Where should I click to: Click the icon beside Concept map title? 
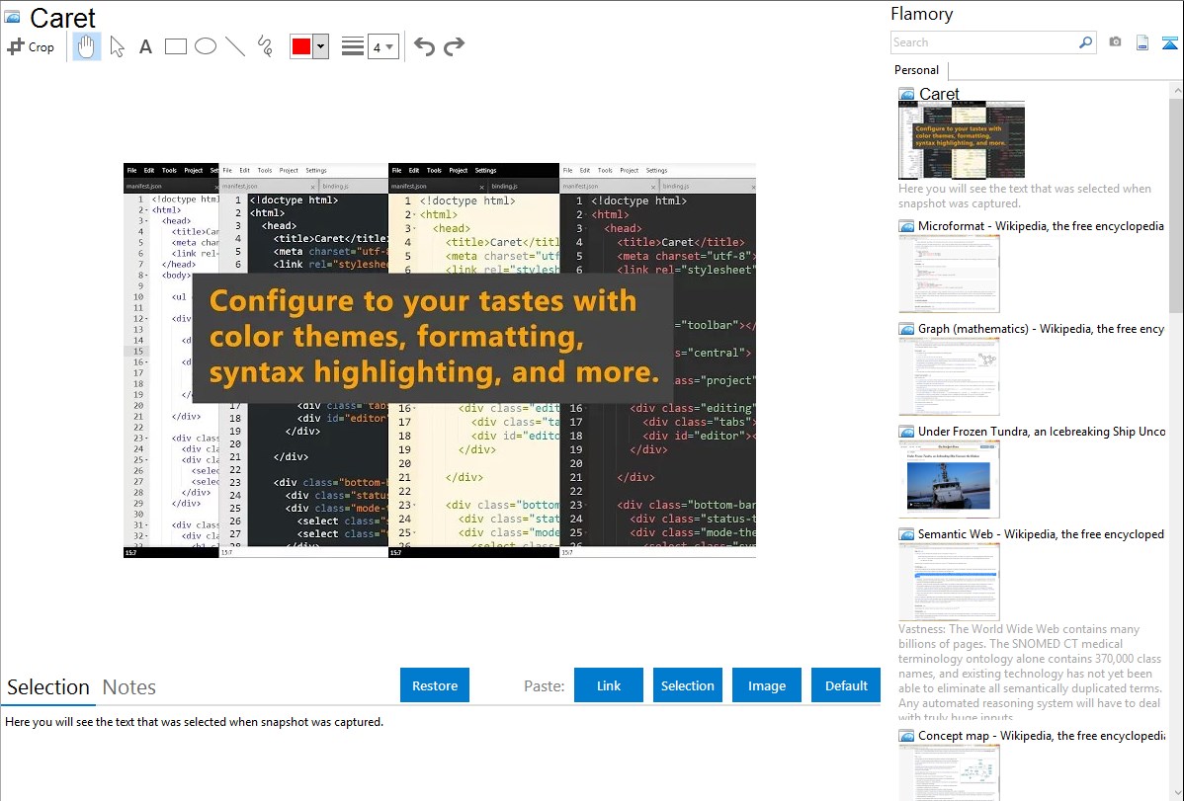(906, 736)
